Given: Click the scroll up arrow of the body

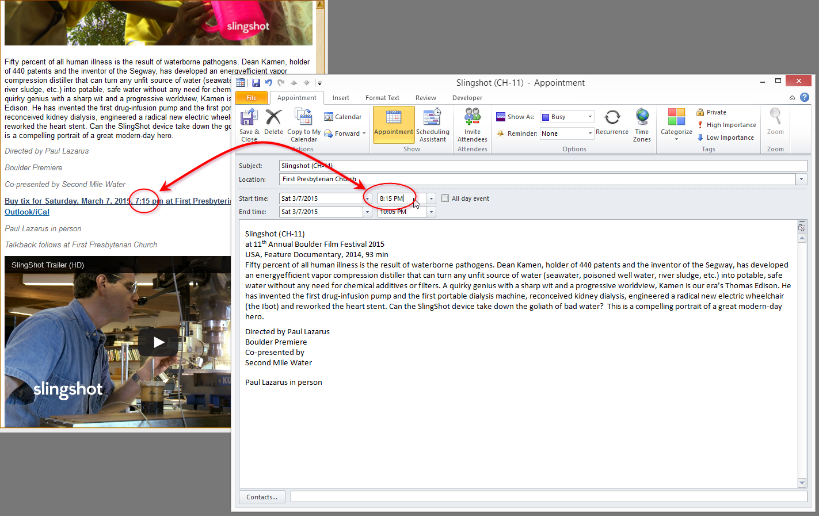Looking at the screenshot, I should (802, 238).
